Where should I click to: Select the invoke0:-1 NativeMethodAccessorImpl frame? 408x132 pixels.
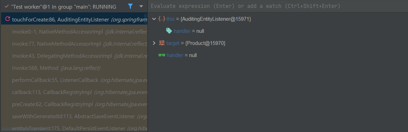[74, 31]
